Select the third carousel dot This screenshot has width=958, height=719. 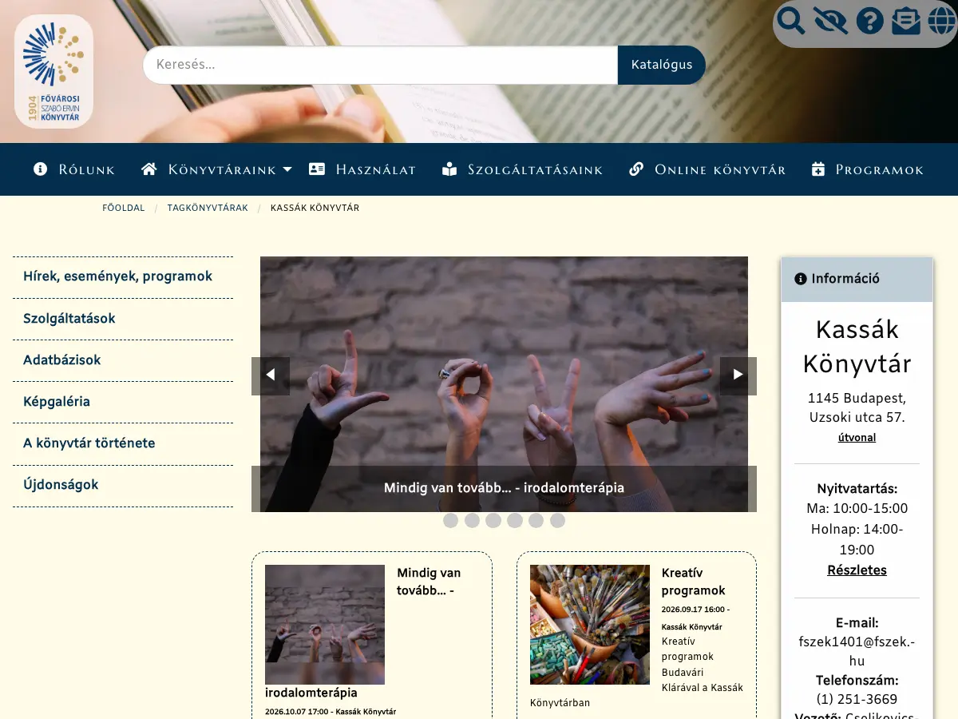pyautogui.click(x=493, y=521)
